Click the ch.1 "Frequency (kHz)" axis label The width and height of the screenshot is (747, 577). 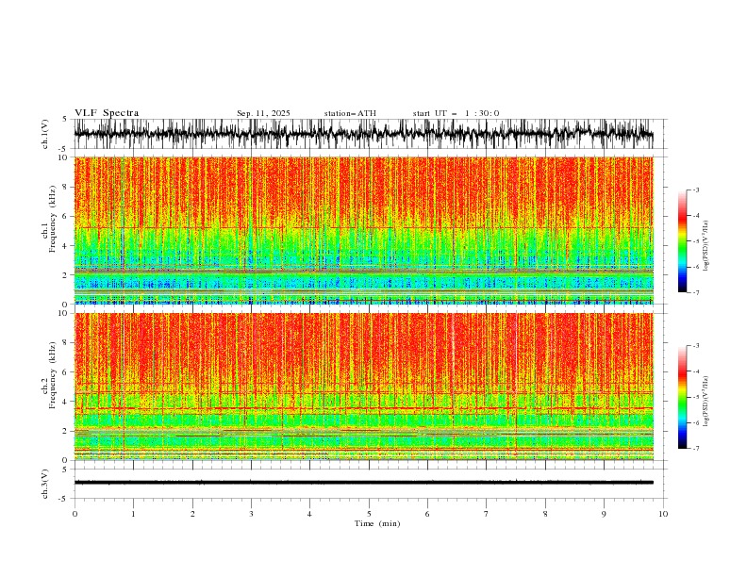pos(53,220)
